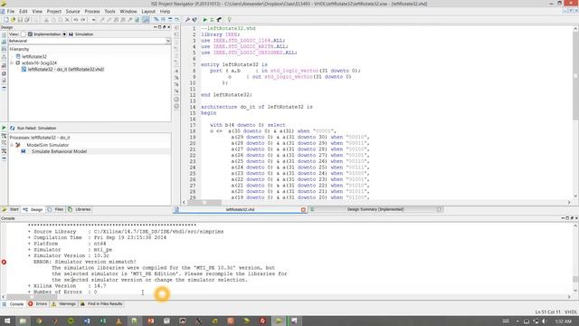Click the Windows Start button
This screenshot has width=579, height=326.
(7, 321)
